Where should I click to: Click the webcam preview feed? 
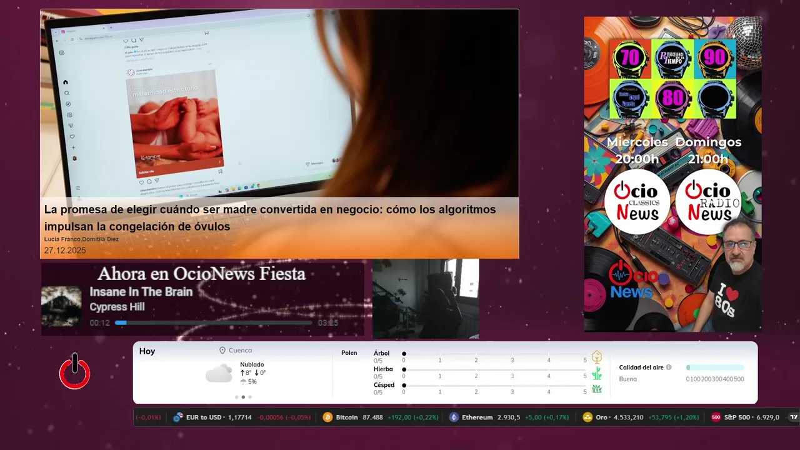click(426, 299)
